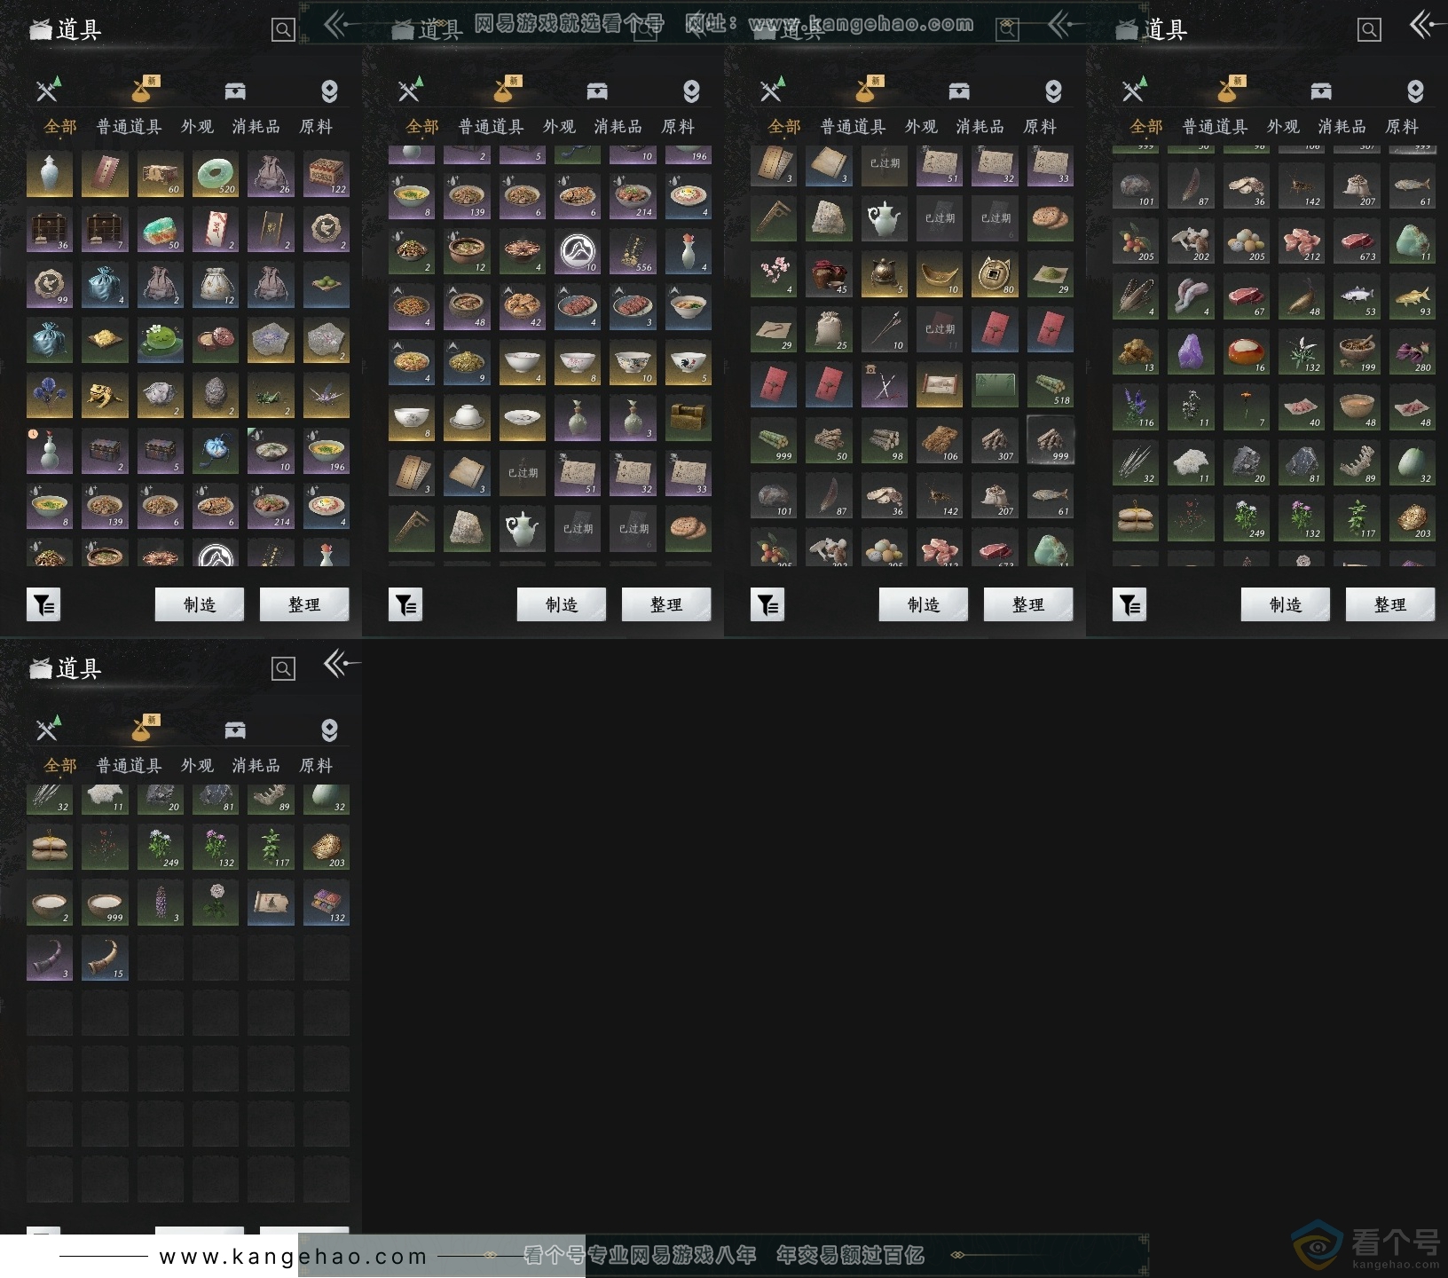
Task: Switch to 外观 tab in bottom-left panel
Action: (x=197, y=766)
